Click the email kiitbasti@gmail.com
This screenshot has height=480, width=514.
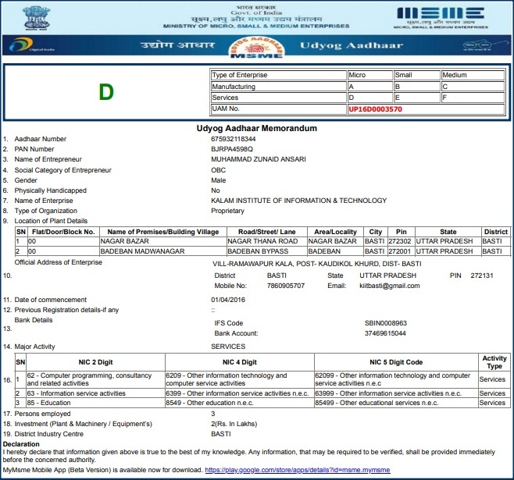tap(385, 286)
